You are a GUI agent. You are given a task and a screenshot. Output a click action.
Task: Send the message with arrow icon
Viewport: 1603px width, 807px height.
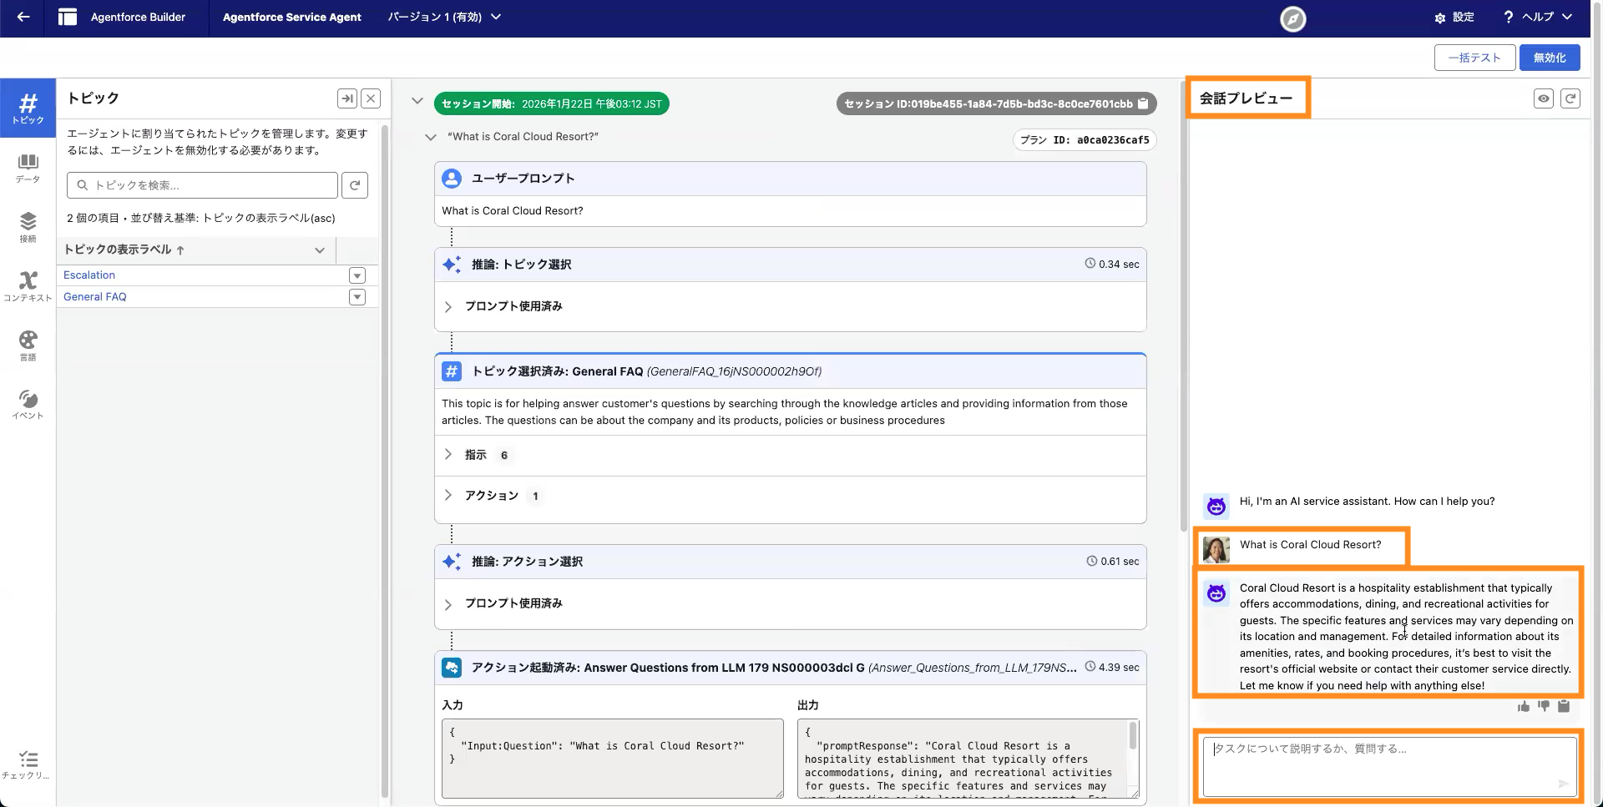(1562, 783)
